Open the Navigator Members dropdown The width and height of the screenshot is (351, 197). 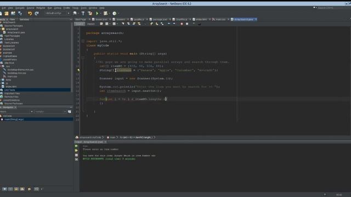[x=16, y=112]
